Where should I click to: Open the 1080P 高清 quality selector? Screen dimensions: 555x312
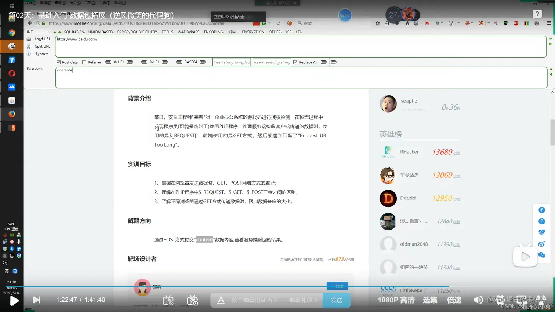[396, 300]
